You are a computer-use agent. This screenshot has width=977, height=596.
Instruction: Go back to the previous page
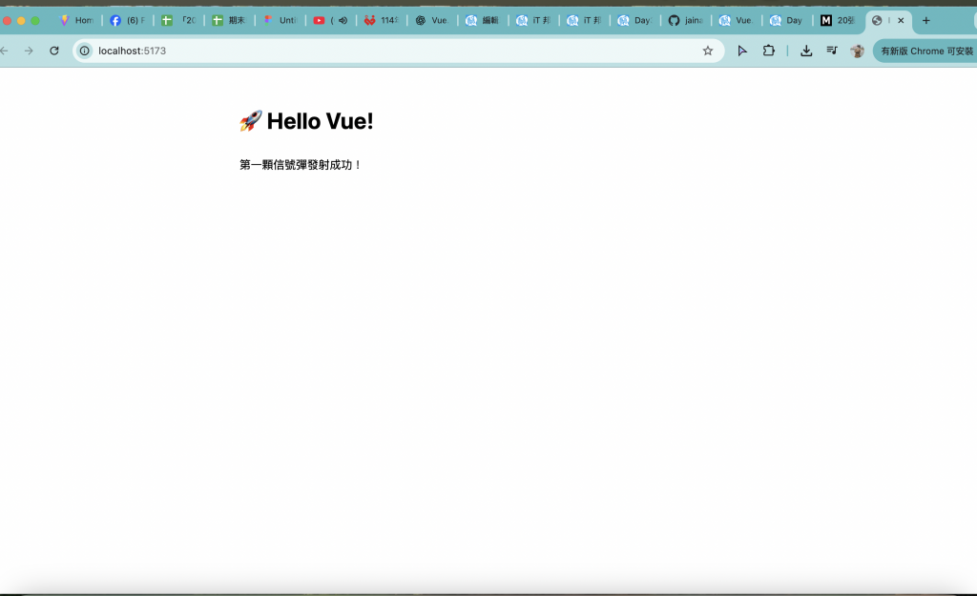click(x=4, y=51)
